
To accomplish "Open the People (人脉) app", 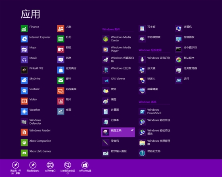I will tap(64, 29).
